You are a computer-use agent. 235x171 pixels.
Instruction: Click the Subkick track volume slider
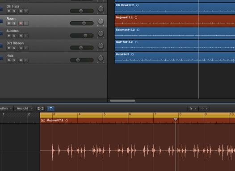[82, 35]
